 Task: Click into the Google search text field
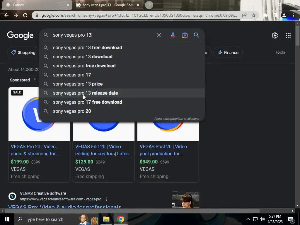click(103, 35)
